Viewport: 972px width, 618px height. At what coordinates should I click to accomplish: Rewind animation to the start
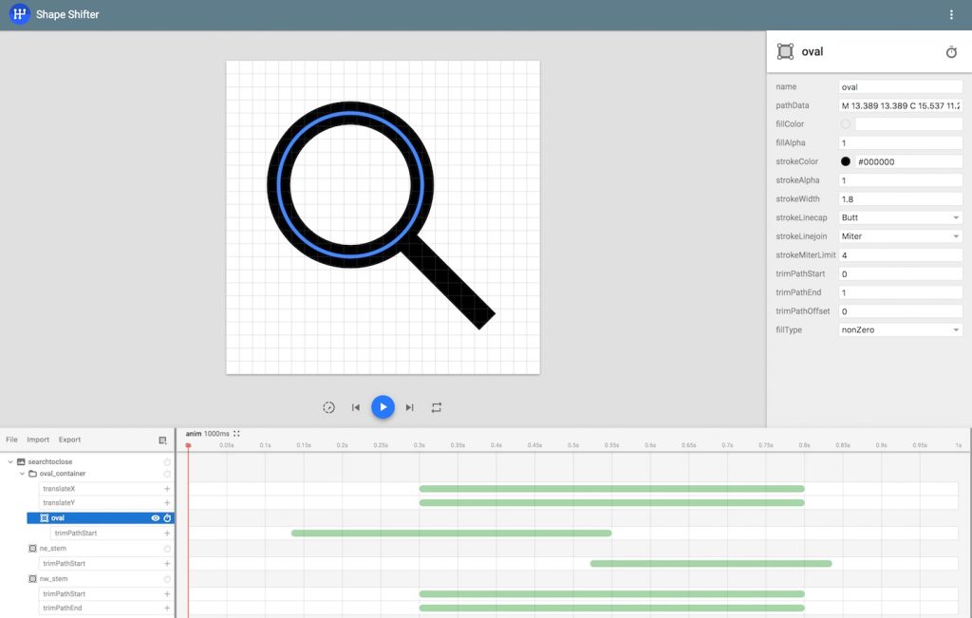pyautogui.click(x=356, y=407)
